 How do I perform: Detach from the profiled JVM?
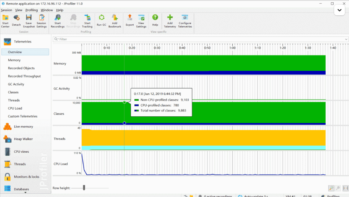tap(16, 18)
